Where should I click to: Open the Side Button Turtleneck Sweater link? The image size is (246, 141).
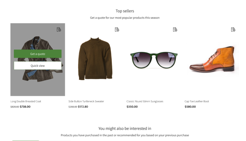pyautogui.click(x=86, y=101)
